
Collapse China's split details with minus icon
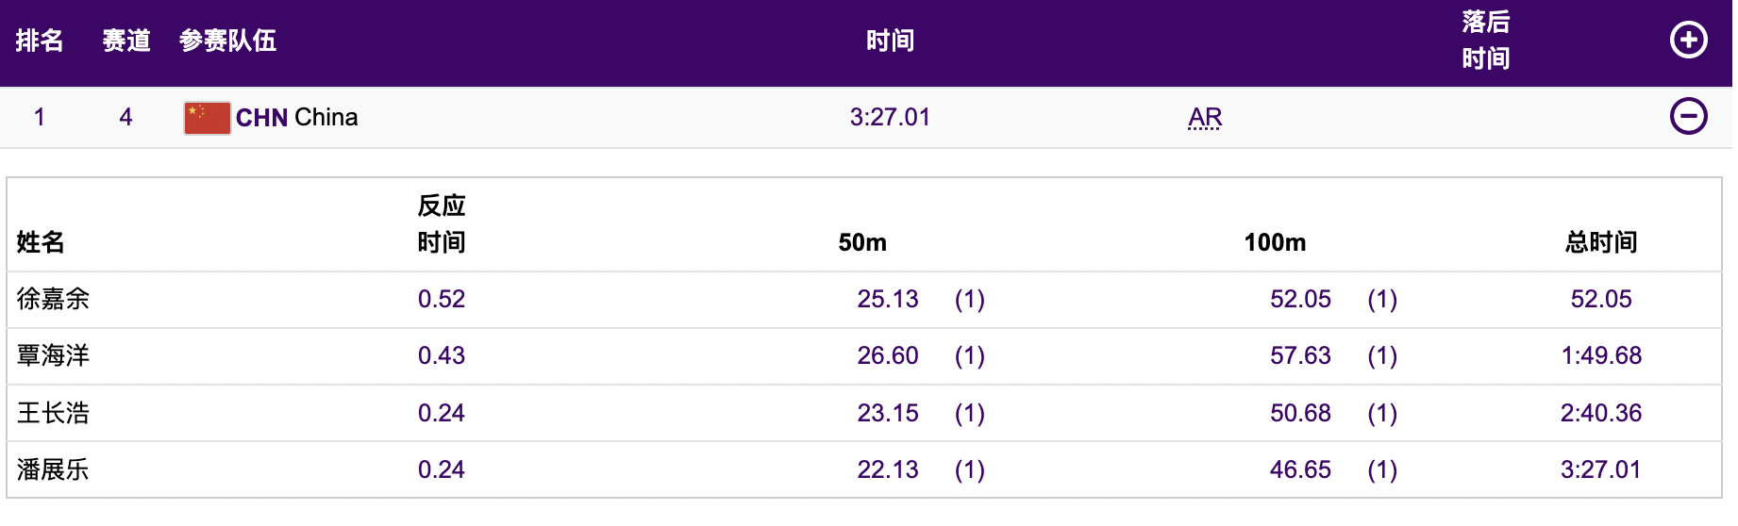[x=1688, y=117]
